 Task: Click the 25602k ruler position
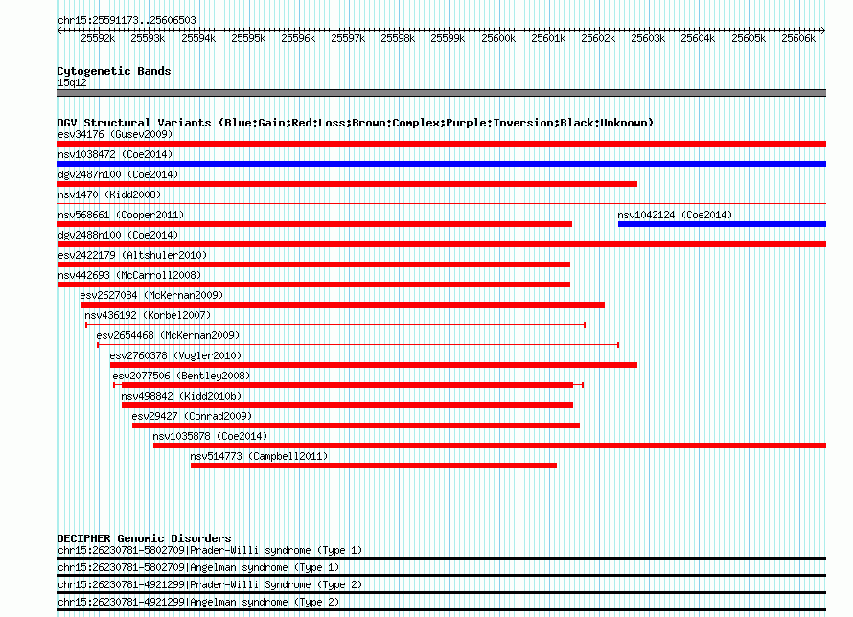pyautogui.click(x=598, y=38)
